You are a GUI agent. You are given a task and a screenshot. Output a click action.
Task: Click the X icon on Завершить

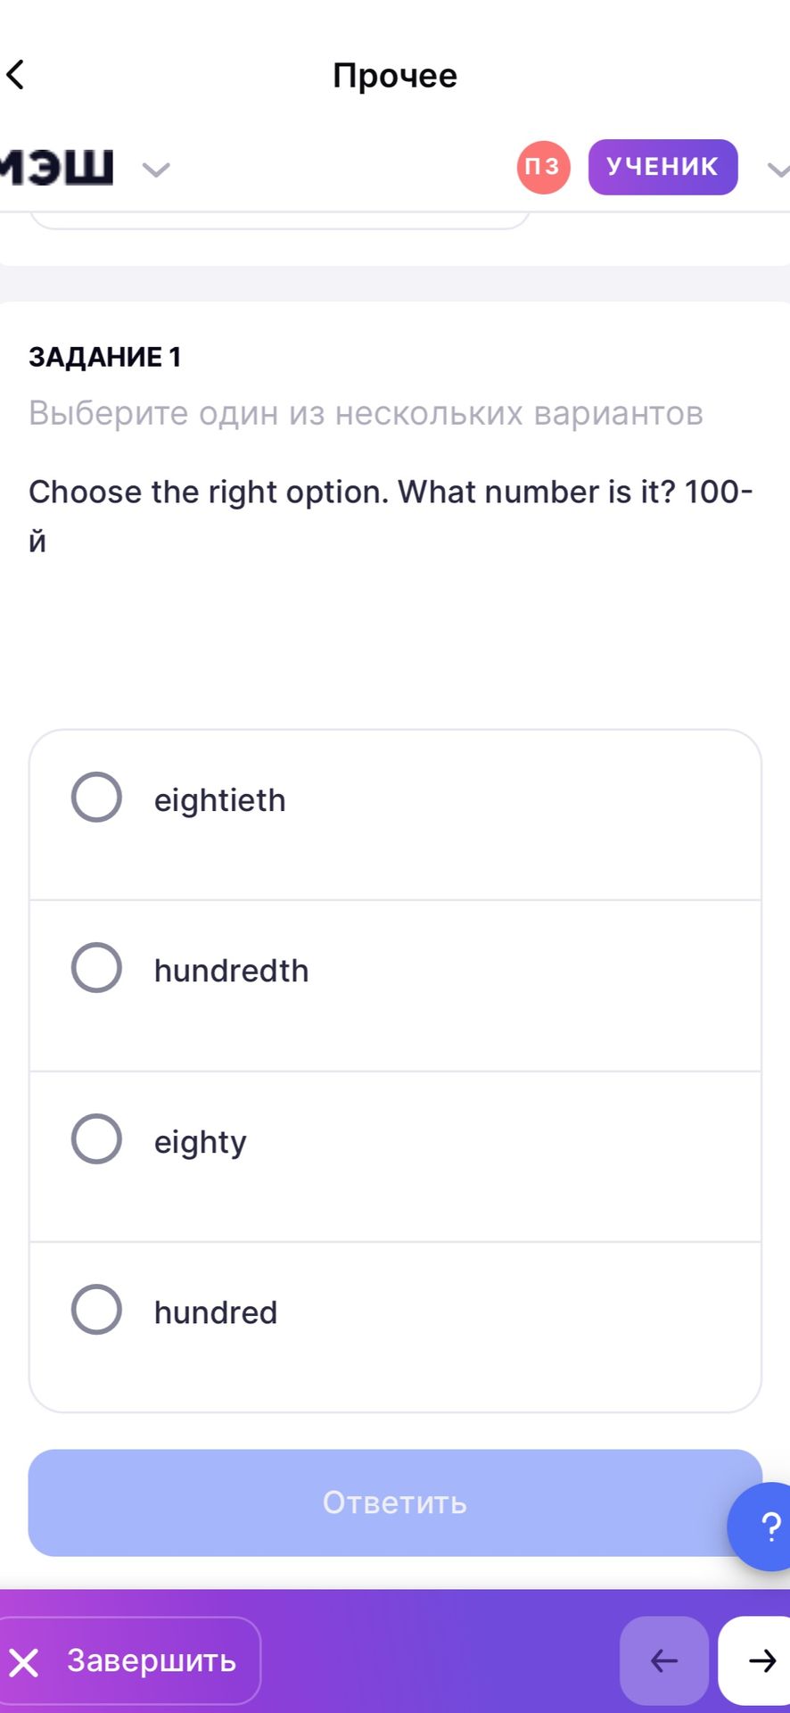point(24,1662)
